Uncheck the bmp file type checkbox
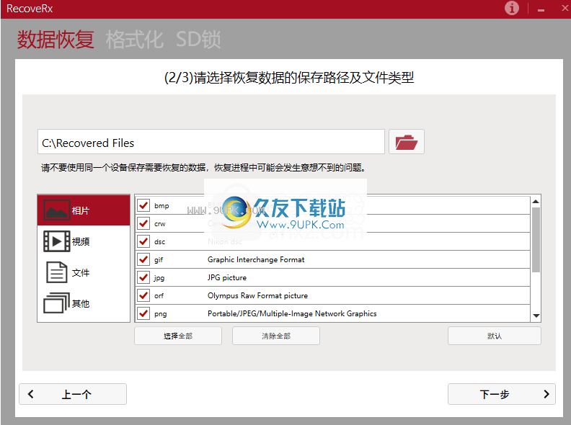This screenshot has width=571, height=425. (143, 205)
